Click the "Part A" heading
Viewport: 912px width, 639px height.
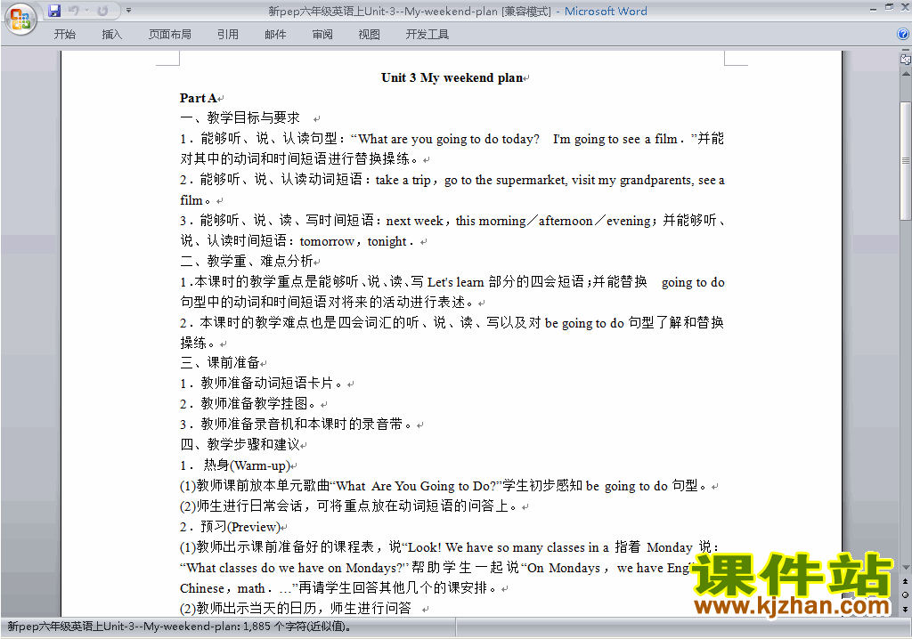click(x=198, y=98)
